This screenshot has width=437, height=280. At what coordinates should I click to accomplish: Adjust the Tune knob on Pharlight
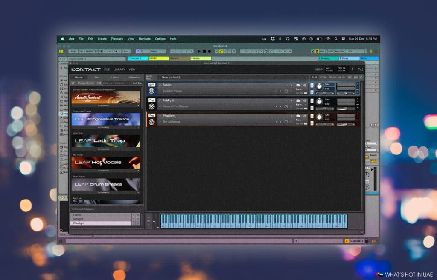pos(320,117)
